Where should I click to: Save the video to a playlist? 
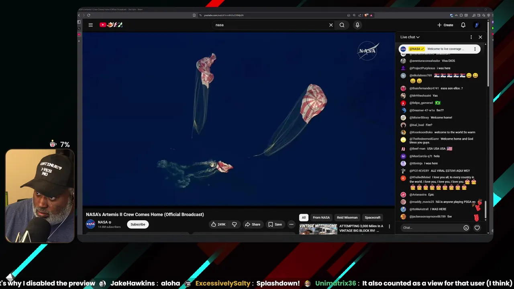[x=275, y=224]
